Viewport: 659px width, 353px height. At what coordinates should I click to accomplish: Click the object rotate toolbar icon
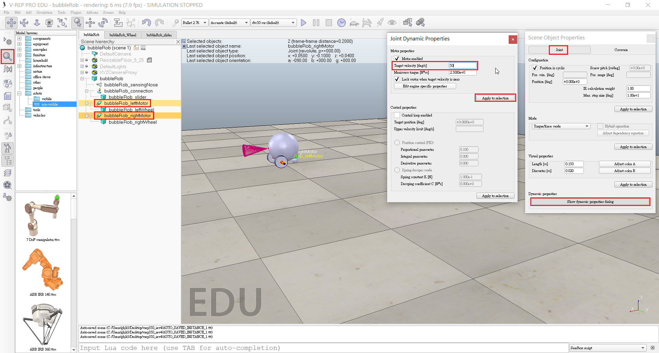(103, 23)
